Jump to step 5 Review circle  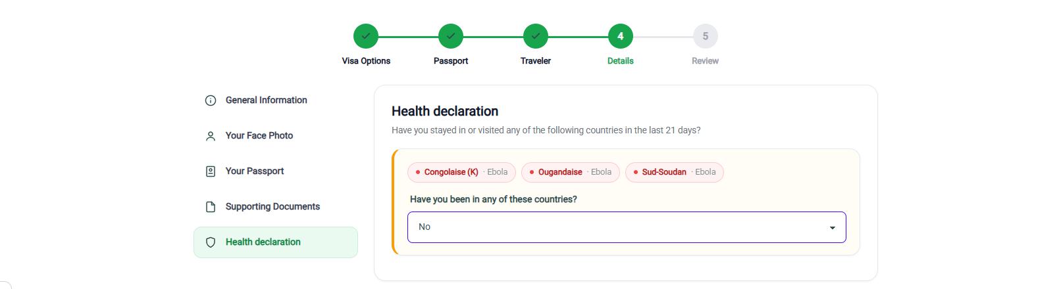click(706, 36)
